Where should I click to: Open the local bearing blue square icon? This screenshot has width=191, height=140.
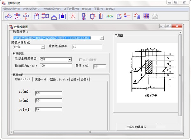coord(62,16)
